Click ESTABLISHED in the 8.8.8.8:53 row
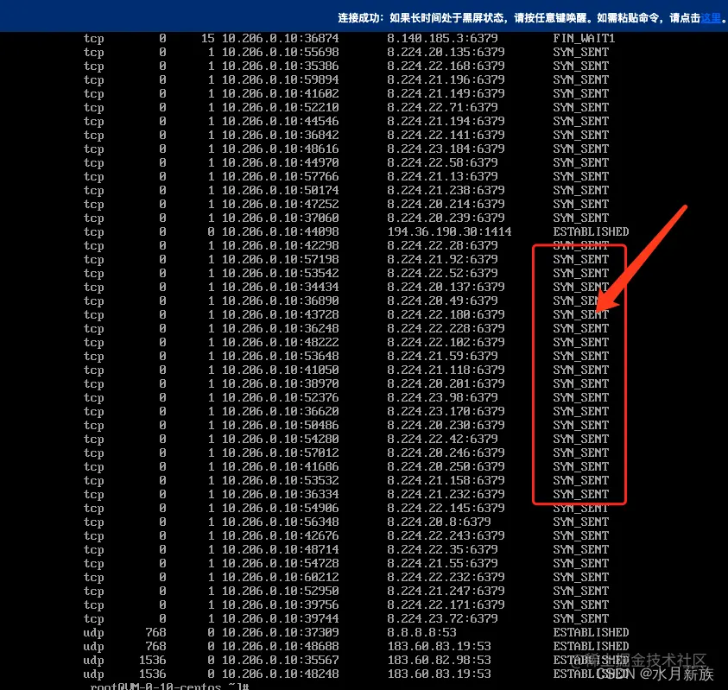The image size is (728, 690). click(x=591, y=632)
